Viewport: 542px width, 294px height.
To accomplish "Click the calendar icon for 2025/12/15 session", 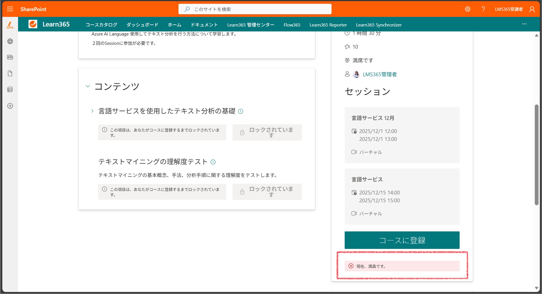I will 354,192.
